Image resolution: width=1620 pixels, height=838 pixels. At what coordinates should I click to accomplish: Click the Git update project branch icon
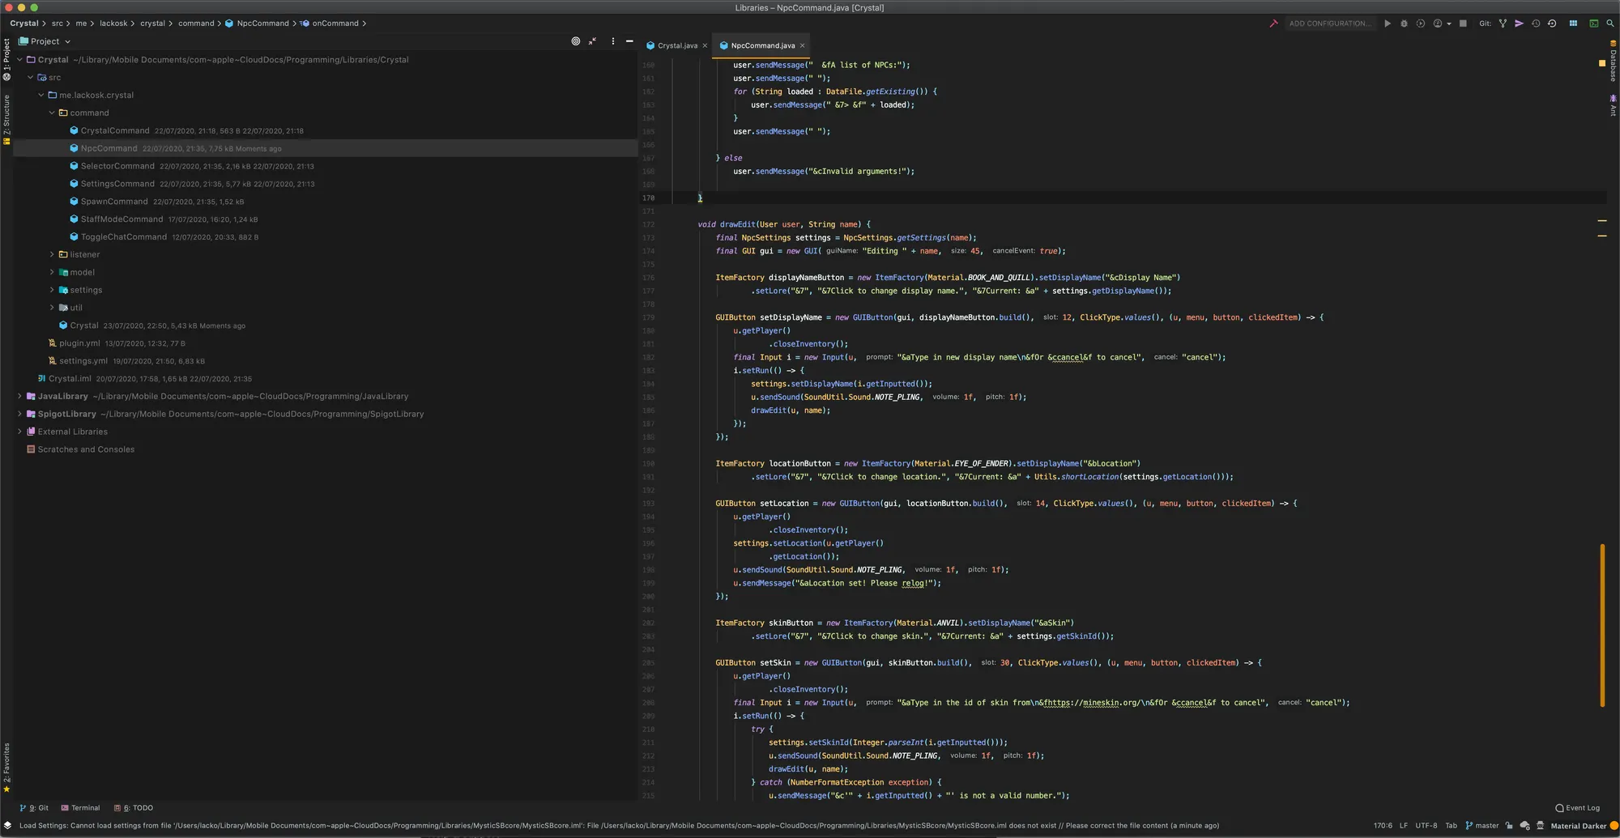[1503, 23]
